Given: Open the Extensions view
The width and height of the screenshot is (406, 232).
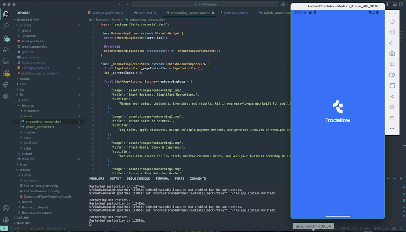Looking at the screenshot, I should coord(6,74).
